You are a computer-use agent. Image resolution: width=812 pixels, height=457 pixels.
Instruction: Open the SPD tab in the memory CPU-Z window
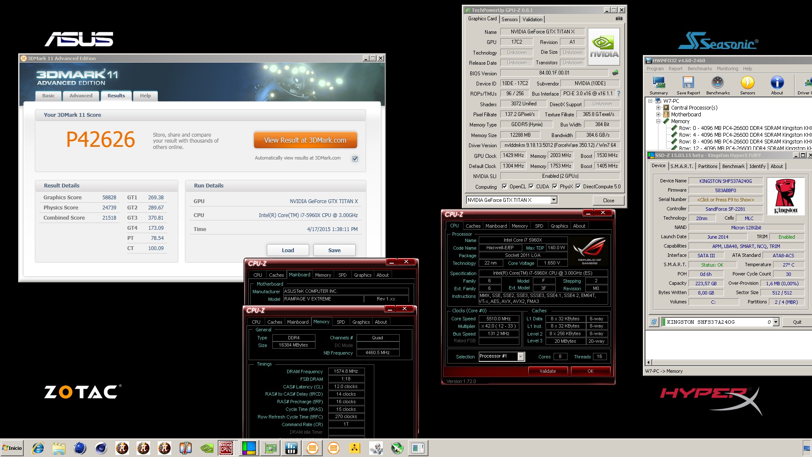coord(340,322)
